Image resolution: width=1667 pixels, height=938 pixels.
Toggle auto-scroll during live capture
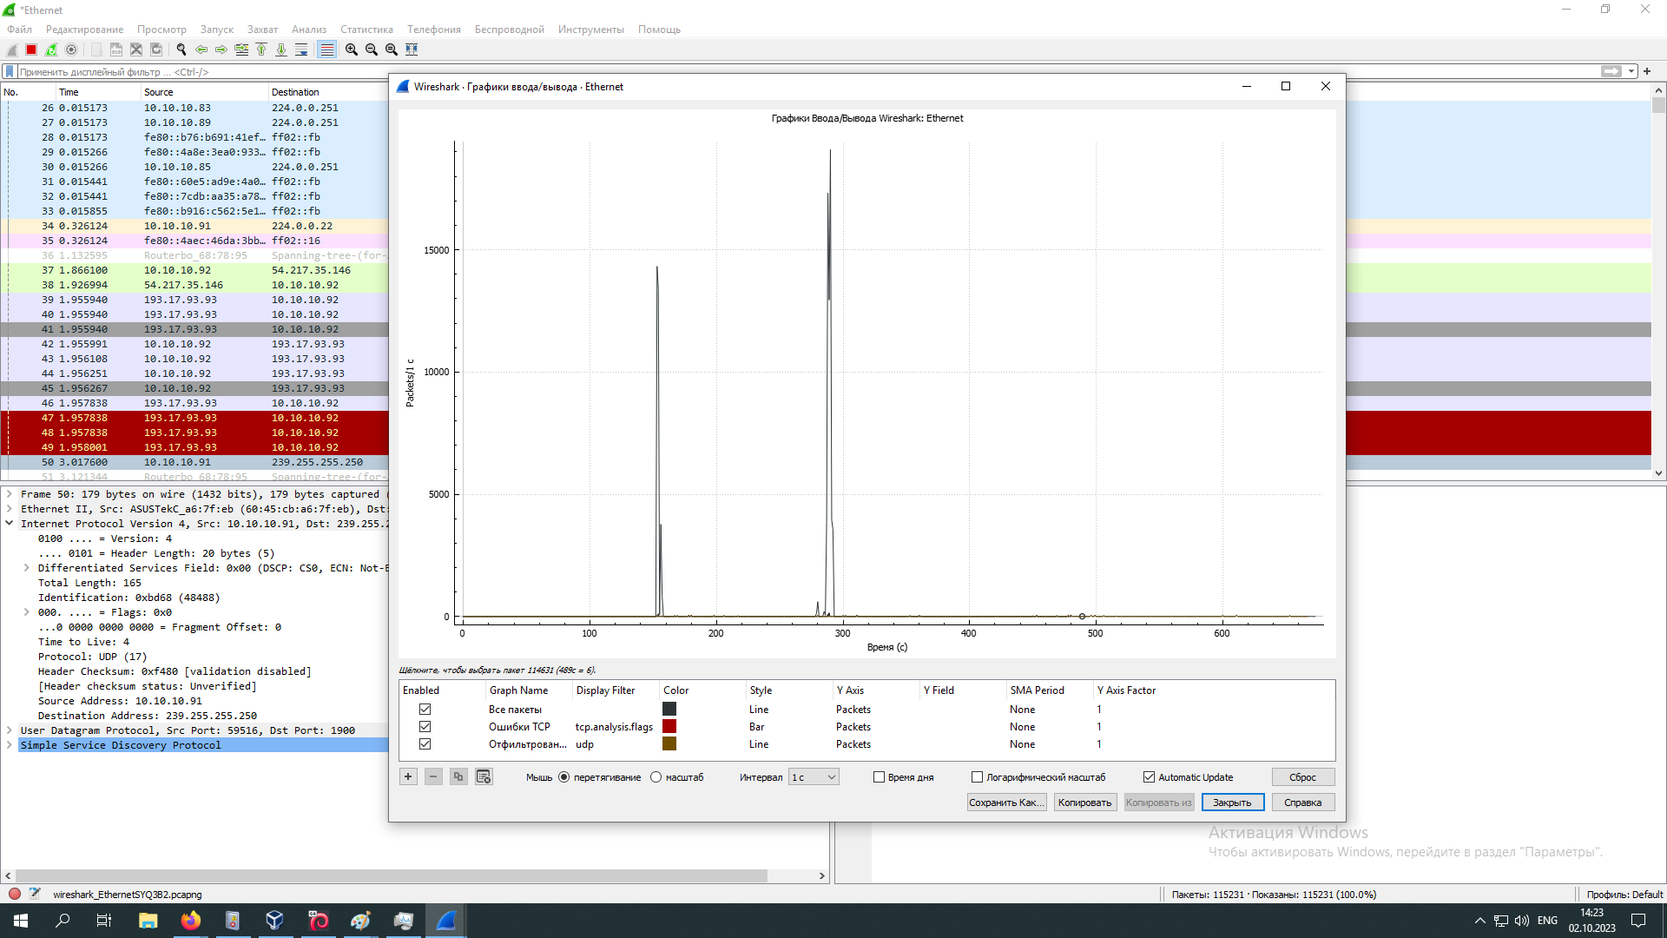[x=301, y=50]
